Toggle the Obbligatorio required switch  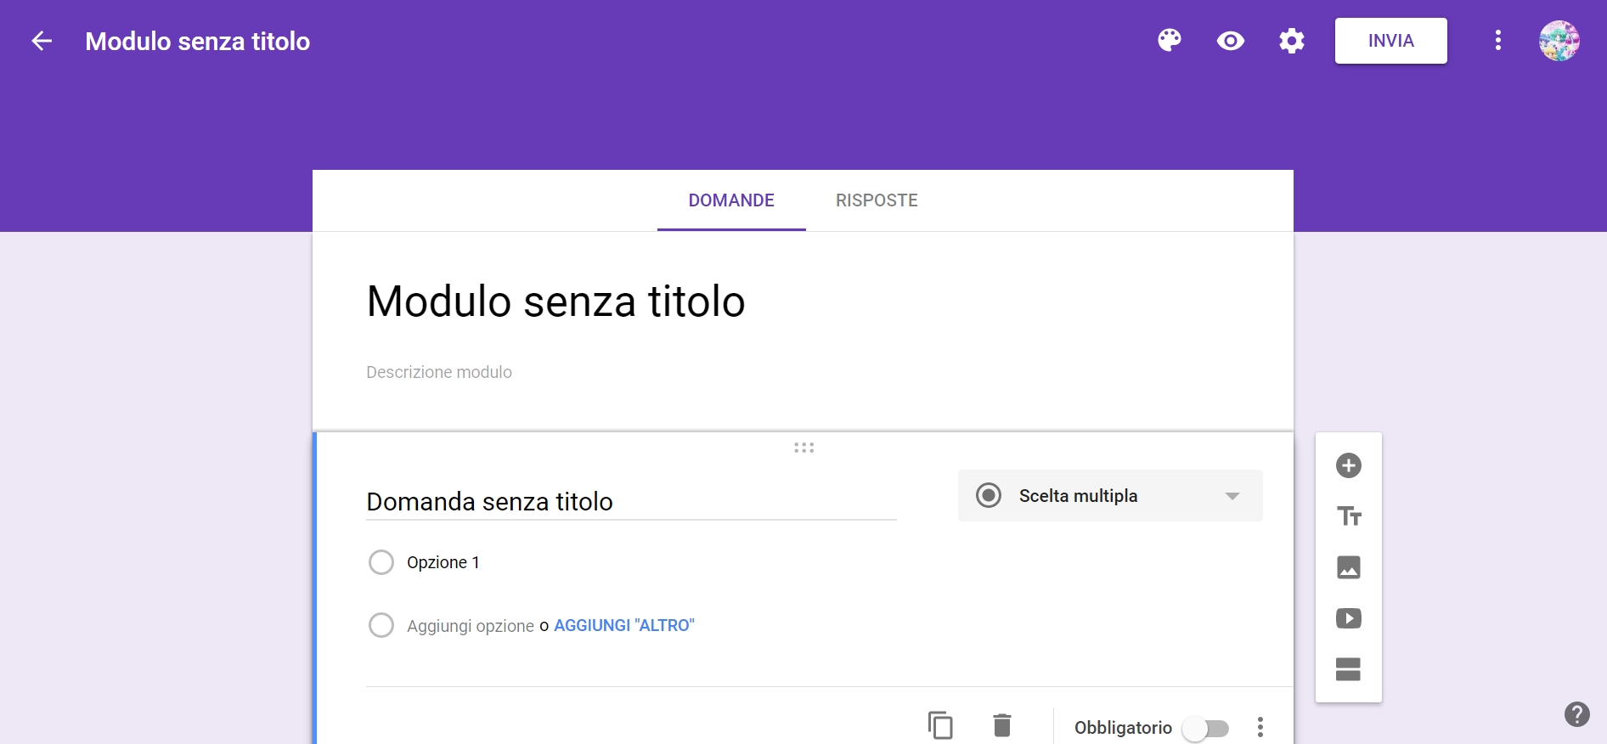(1206, 729)
